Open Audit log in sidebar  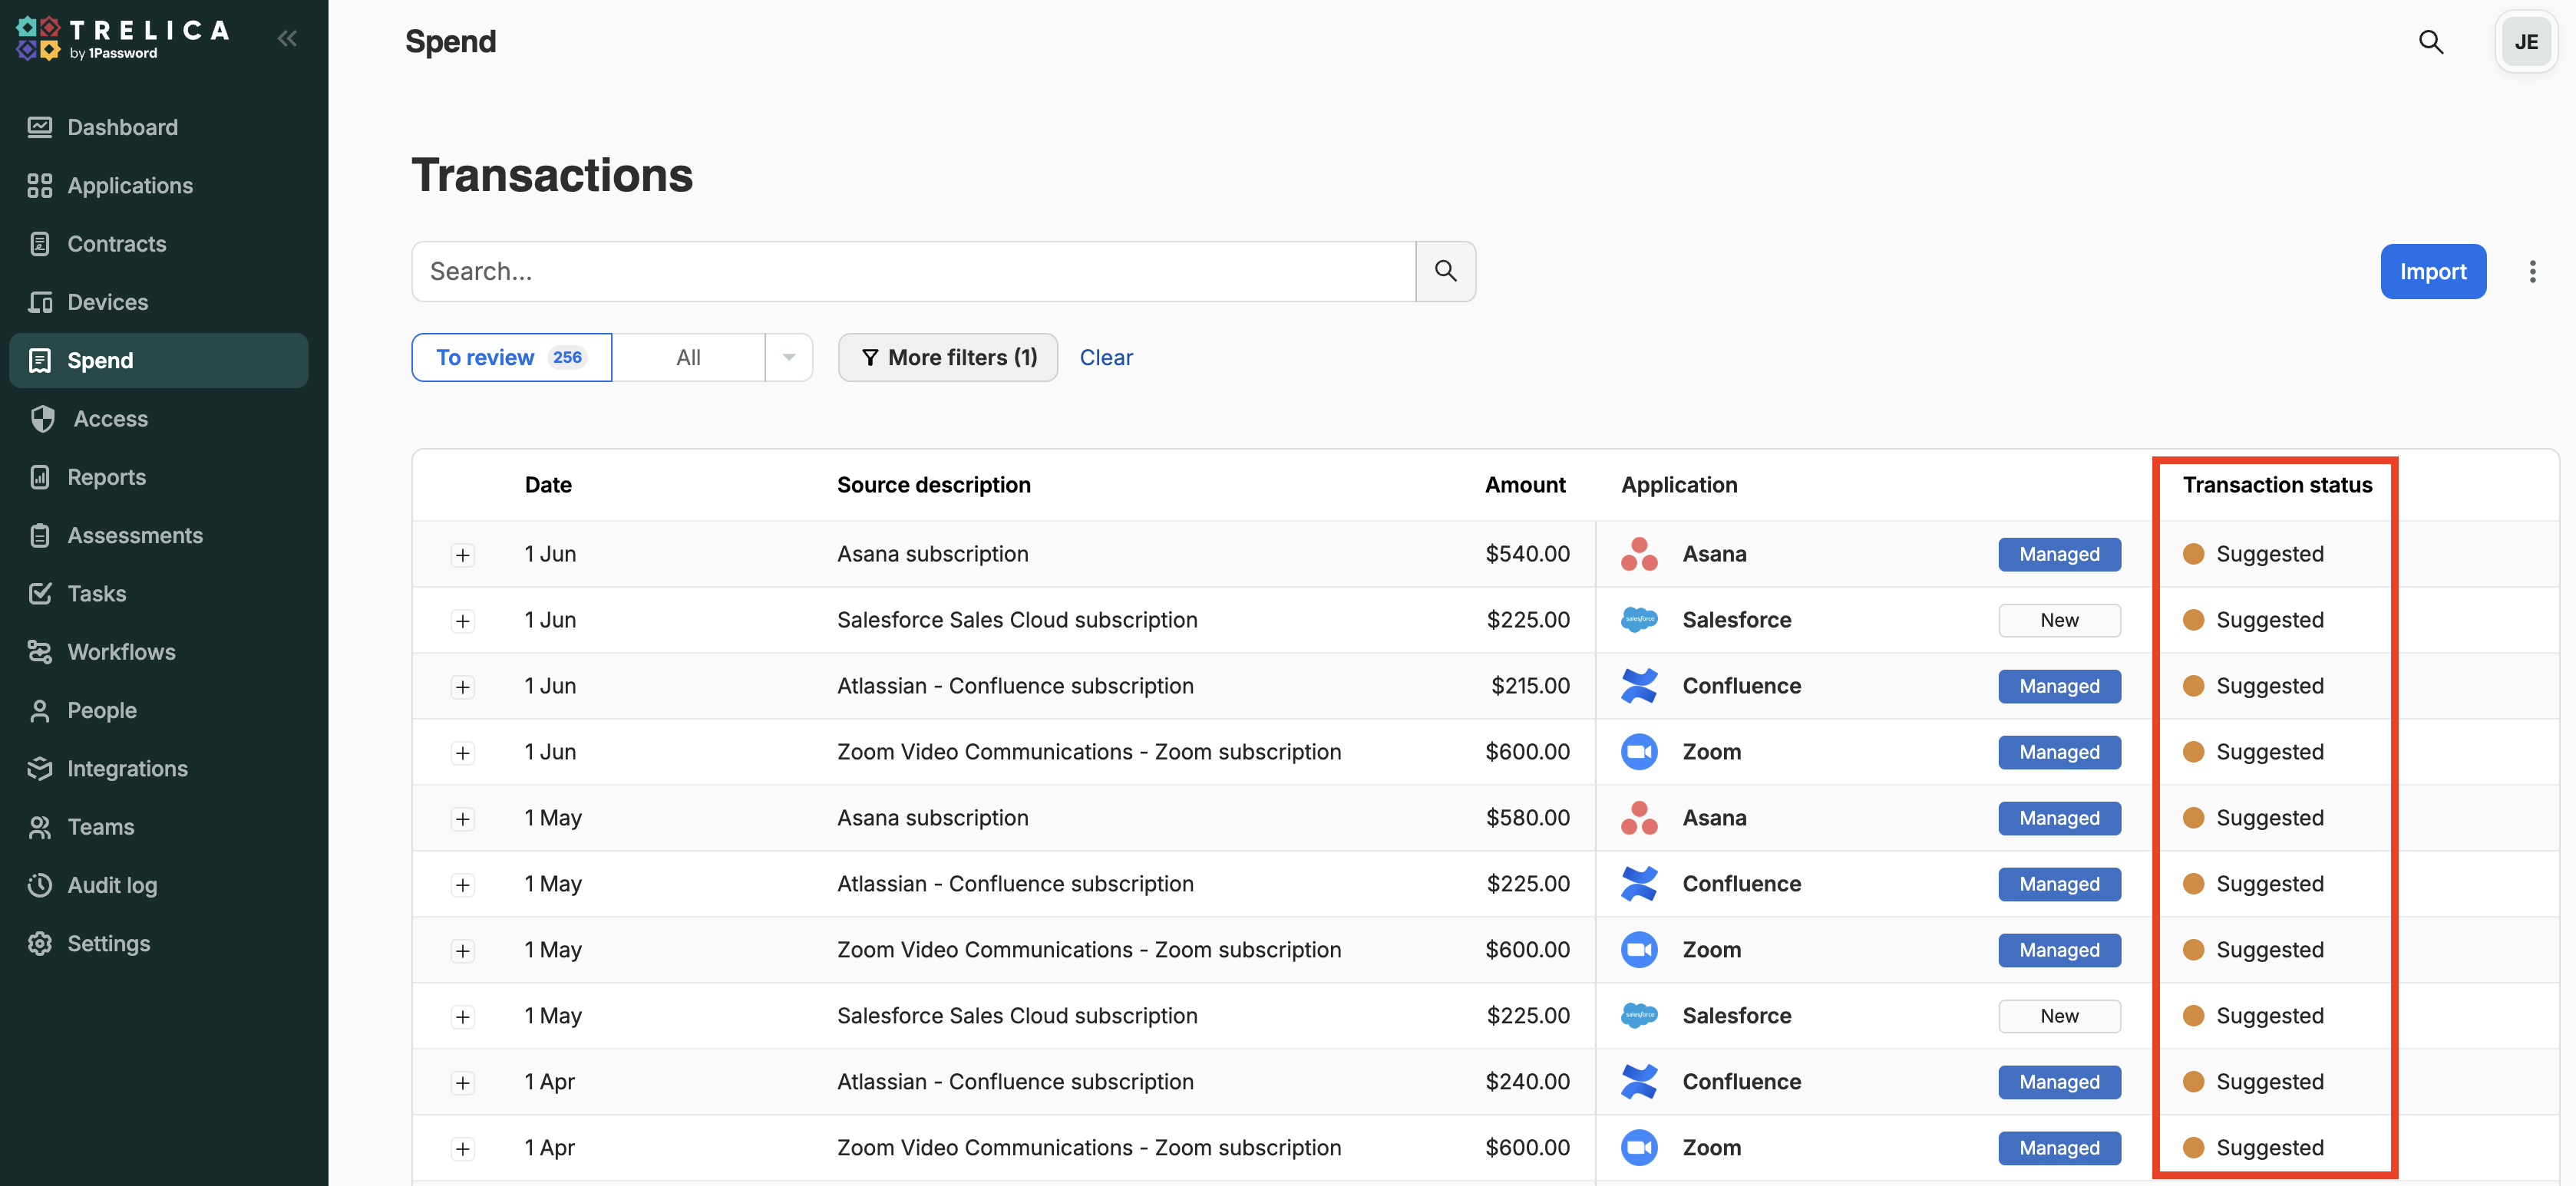coord(112,885)
